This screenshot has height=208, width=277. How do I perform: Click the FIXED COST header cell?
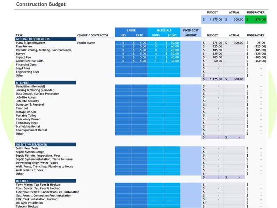point(191,30)
